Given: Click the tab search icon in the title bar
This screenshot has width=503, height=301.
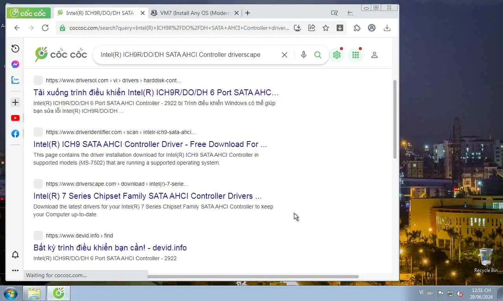Looking at the screenshot, I should tap(334, 13).
